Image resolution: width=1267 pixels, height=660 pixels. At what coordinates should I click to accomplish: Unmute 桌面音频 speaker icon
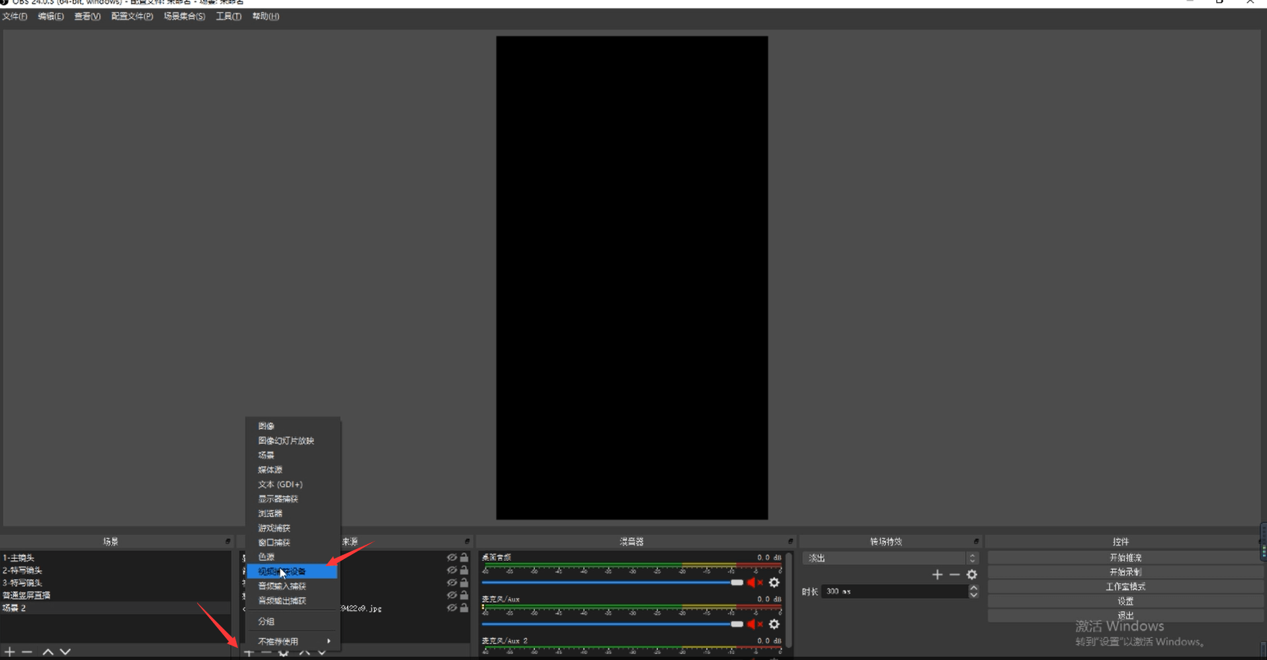pyautogui.click(x=755, y=583)
